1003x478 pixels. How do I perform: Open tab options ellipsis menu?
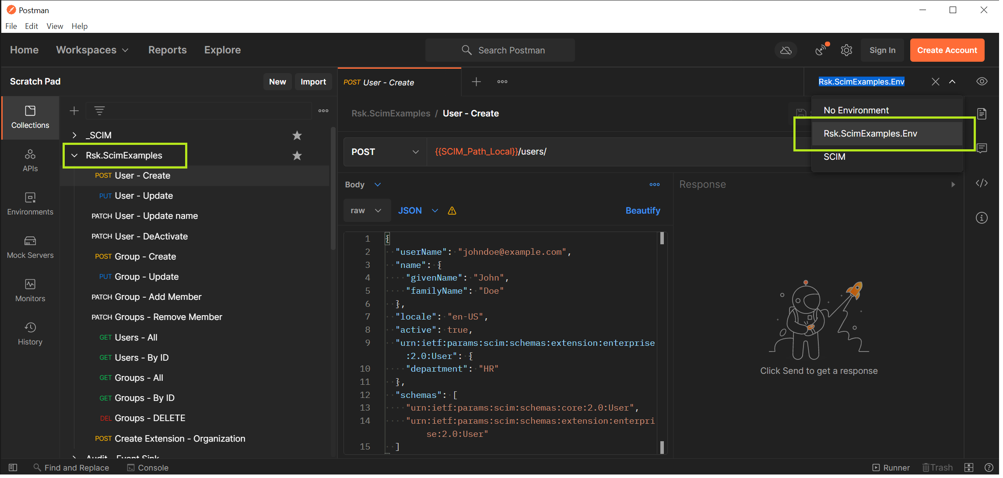point(502,82)
